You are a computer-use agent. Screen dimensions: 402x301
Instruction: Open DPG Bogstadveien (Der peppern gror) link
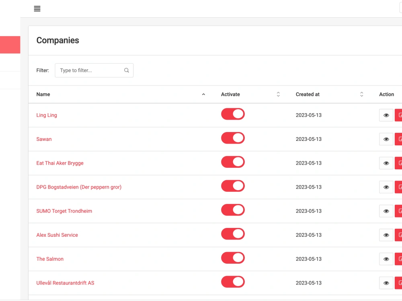click(x=79, y=187)
